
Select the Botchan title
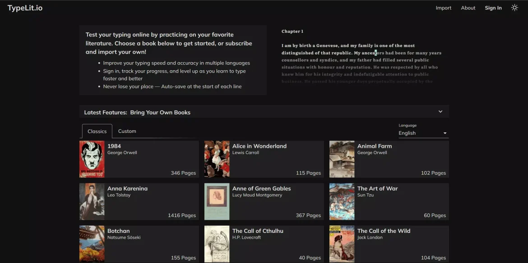119,231
